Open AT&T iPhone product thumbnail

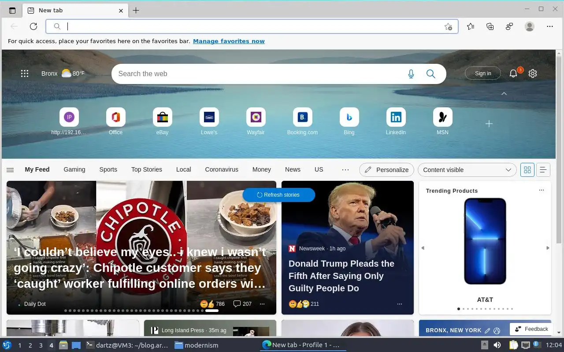[x=485, y=241]
